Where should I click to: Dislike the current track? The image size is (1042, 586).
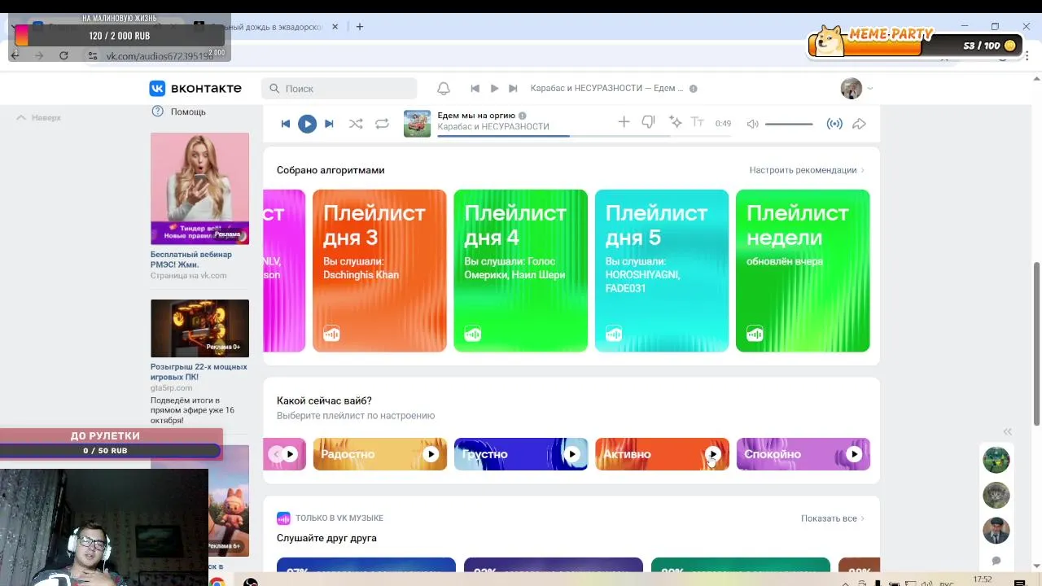[x=649, y=122]
